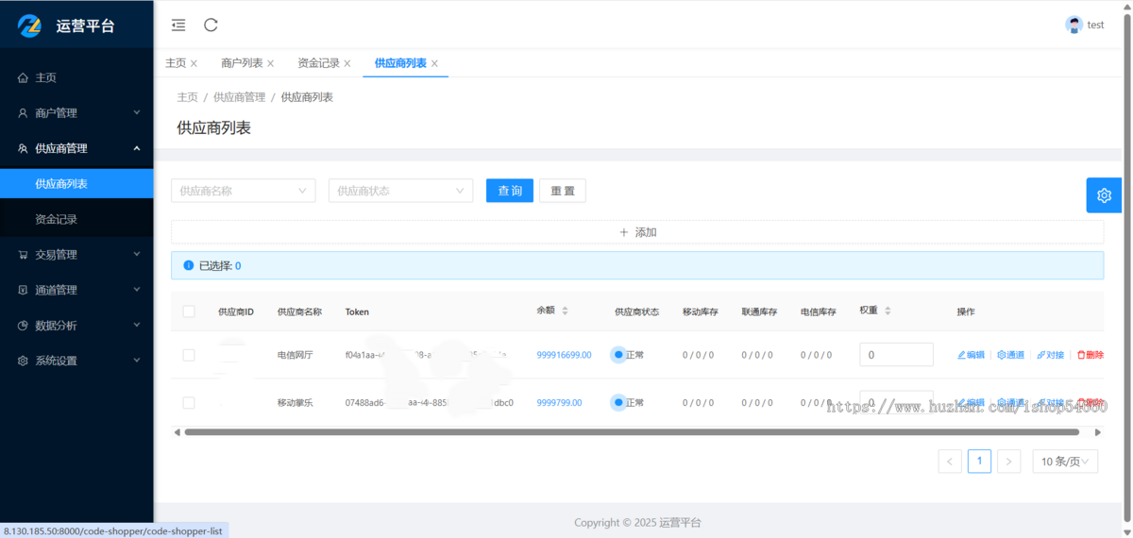Open the 10条/页 page size dropdown
The height and width of the screenshot is (538, 1133).
point(1065,462)
